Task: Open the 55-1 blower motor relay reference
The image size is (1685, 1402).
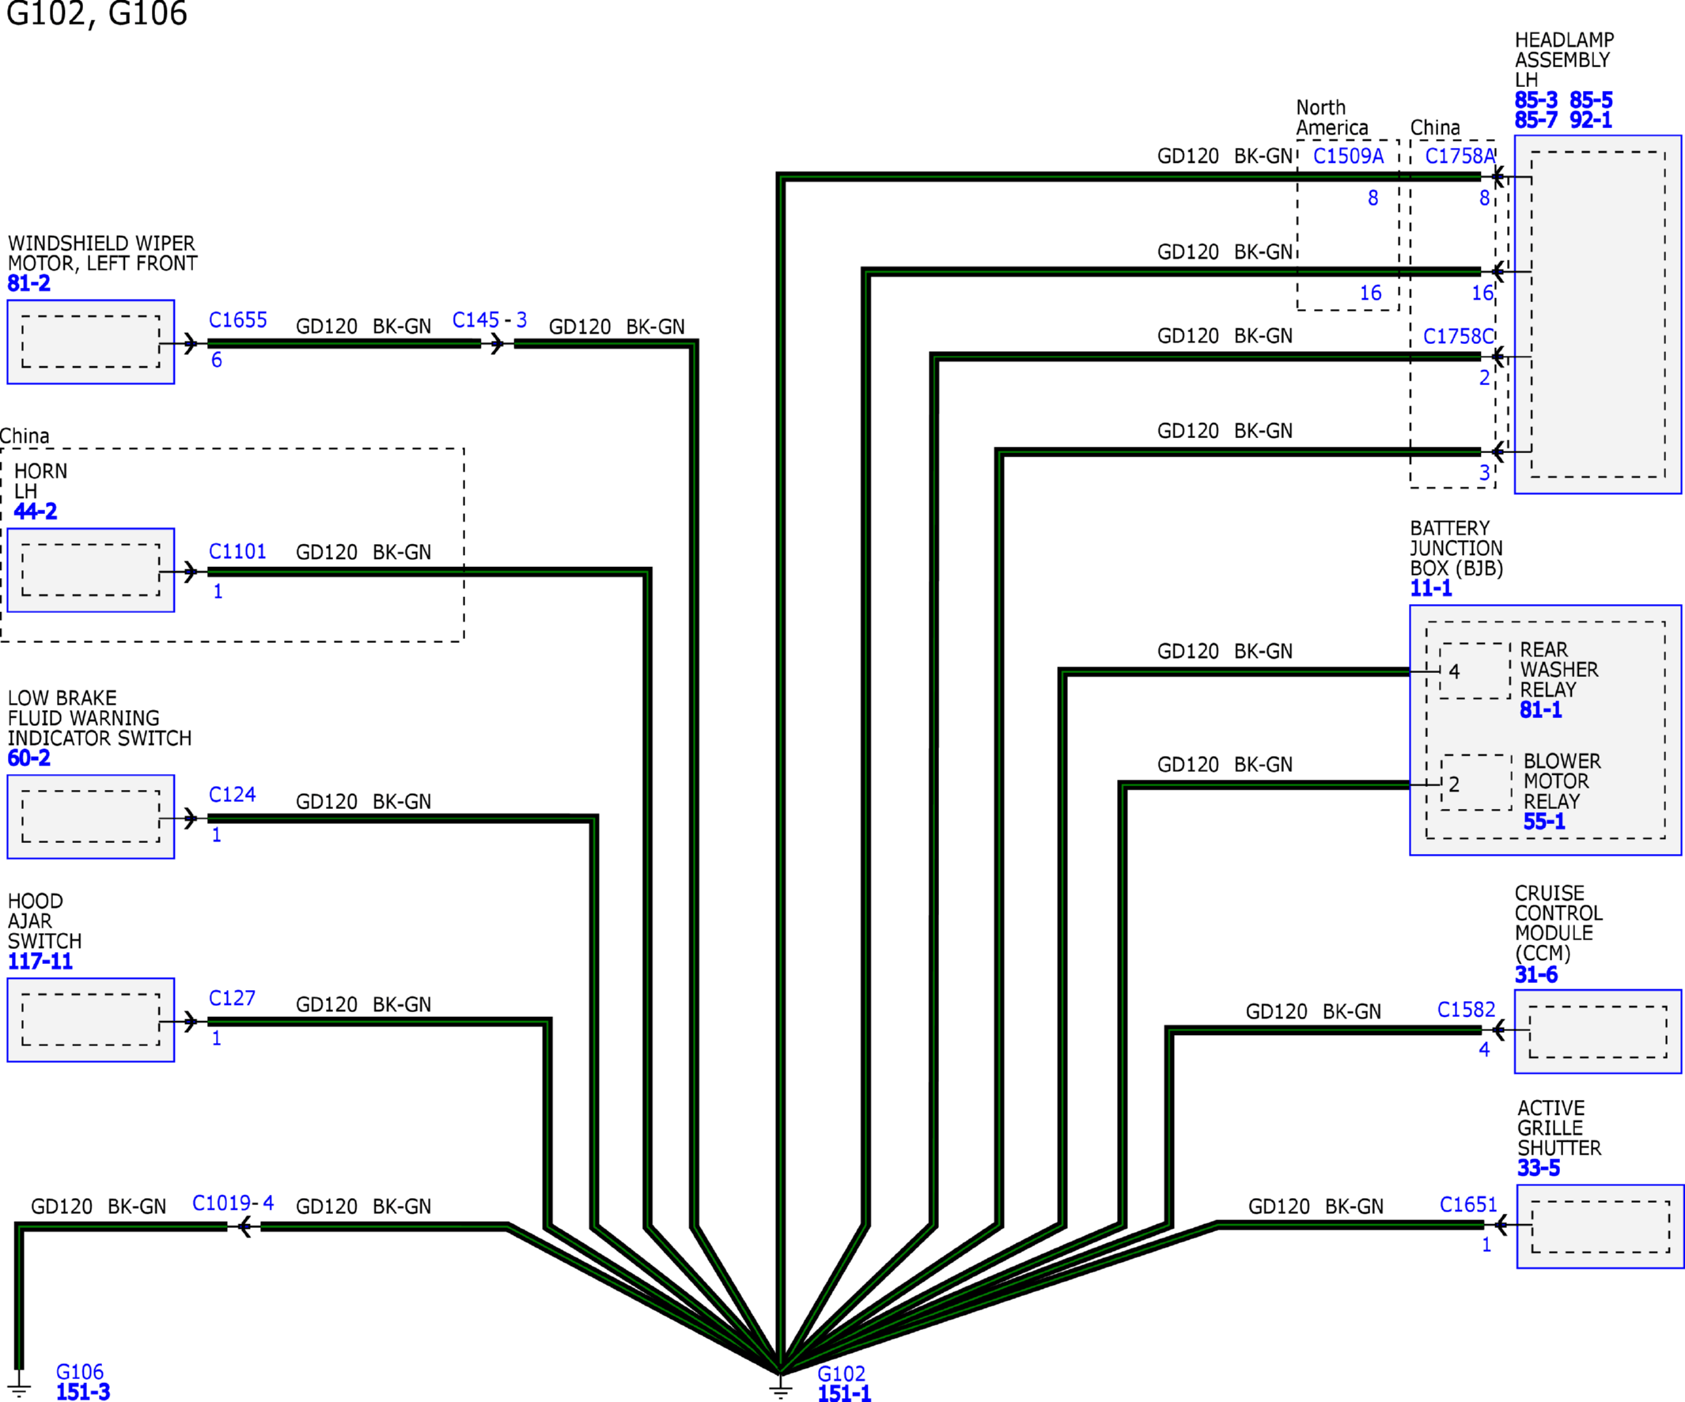Action: coord(1543,822)
